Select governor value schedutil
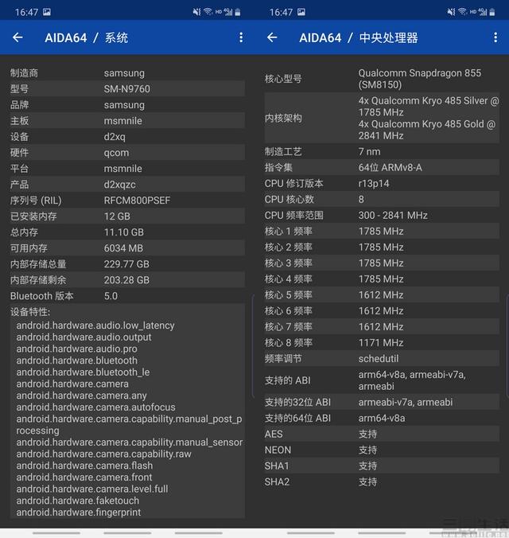 [379, 359]
